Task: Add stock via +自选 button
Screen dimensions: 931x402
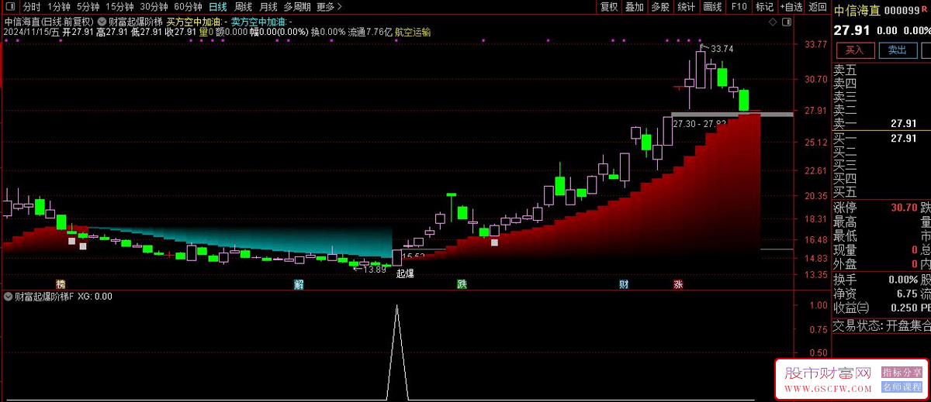Action: 791,7
